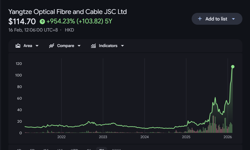Switch to the 5Y time range tab
The width and height of the screenshot is (250, 150).
click(x=101, y=149)
